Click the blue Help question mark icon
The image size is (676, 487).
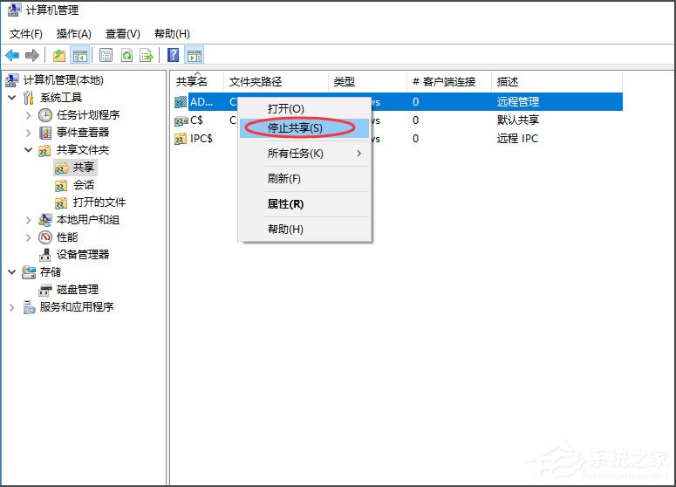[173, 55]
